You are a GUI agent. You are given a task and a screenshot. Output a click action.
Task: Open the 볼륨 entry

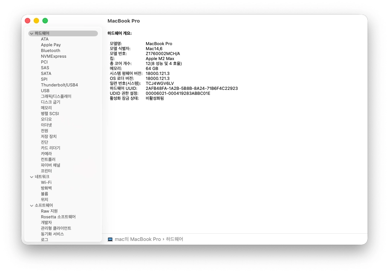pos(44,193)
